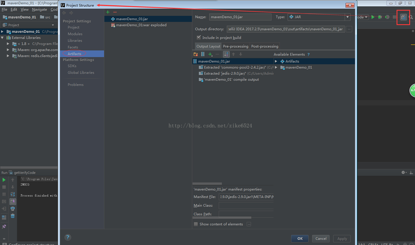Switch to the Post-processing tab
The image size is (415, 245).
pos(265,46)
